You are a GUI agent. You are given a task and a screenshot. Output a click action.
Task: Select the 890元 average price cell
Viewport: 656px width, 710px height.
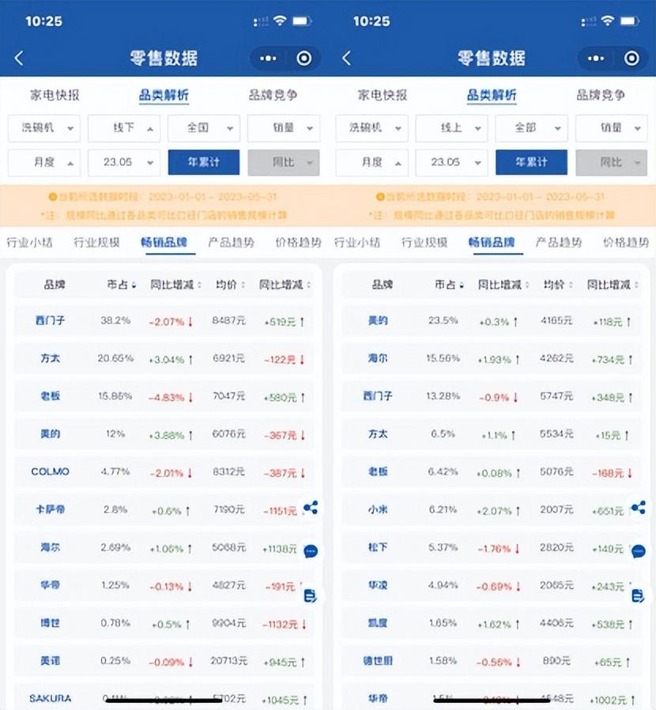tap(556, 661)
